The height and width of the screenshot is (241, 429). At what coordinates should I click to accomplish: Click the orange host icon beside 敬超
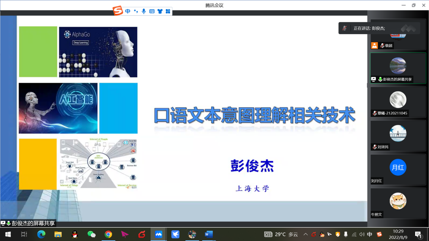point(374,46)
